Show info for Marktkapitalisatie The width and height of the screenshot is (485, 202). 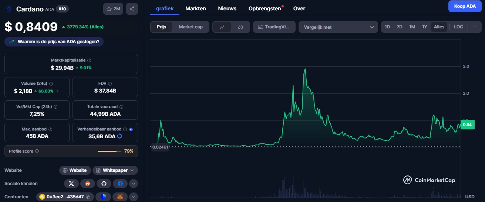(89, 60)
